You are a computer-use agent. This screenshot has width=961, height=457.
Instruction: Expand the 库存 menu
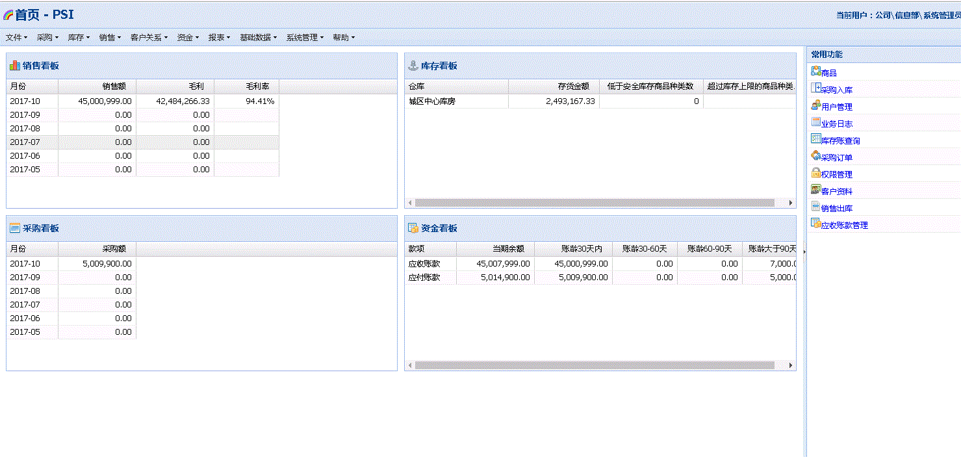[79, 38]
